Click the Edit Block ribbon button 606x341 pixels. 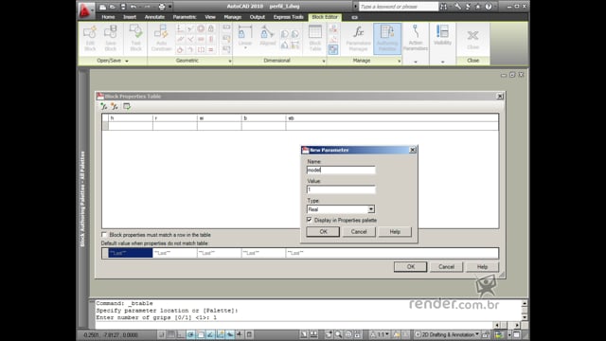pyautogui.click(x=90, y=38)
